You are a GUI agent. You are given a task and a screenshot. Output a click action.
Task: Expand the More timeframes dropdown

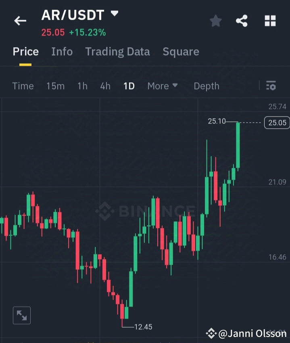point(162,86)
